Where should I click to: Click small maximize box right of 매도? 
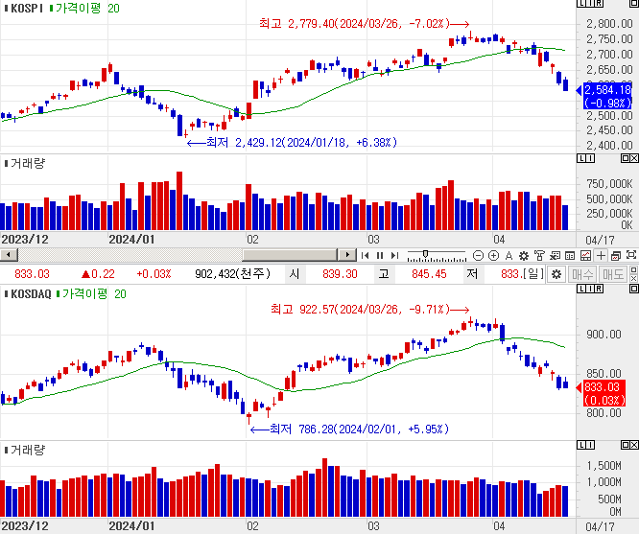tap(633, 270)
